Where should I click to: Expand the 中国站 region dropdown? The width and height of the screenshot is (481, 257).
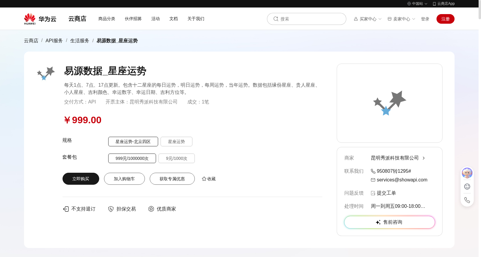(426, 4)
